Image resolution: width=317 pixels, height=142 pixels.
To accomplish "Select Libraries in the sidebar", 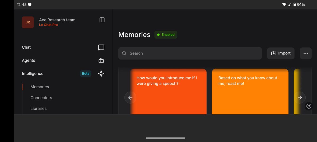I will coord(39,108).
